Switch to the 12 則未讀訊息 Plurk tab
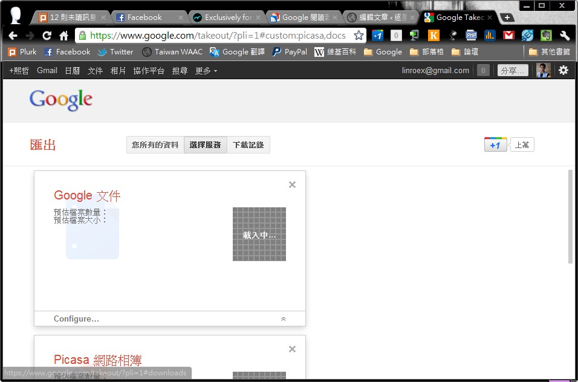This screenshot has height=382, width=578. tap(71, 18)
